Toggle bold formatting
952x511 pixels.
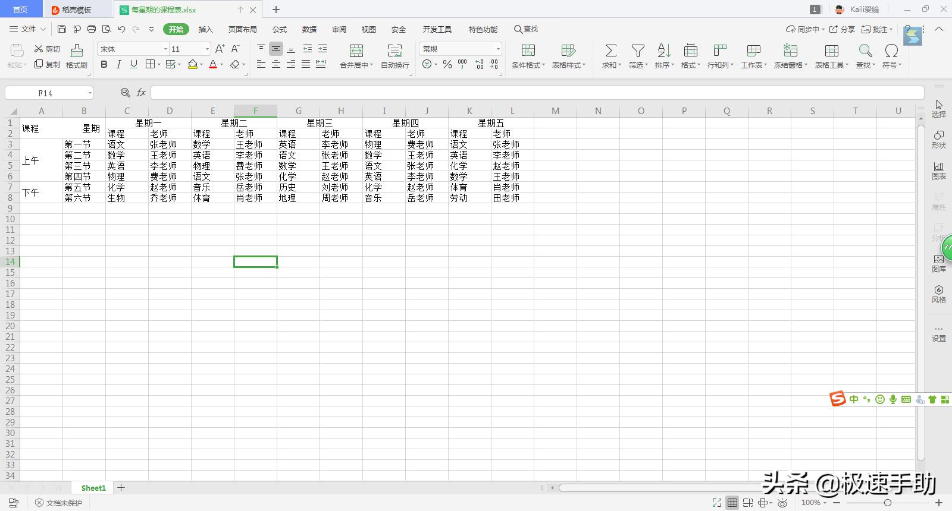(104, 64)
